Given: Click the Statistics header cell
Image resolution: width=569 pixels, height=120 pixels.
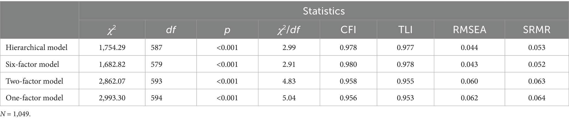Looking at the screenshot, I should click(x=324, y=11).
